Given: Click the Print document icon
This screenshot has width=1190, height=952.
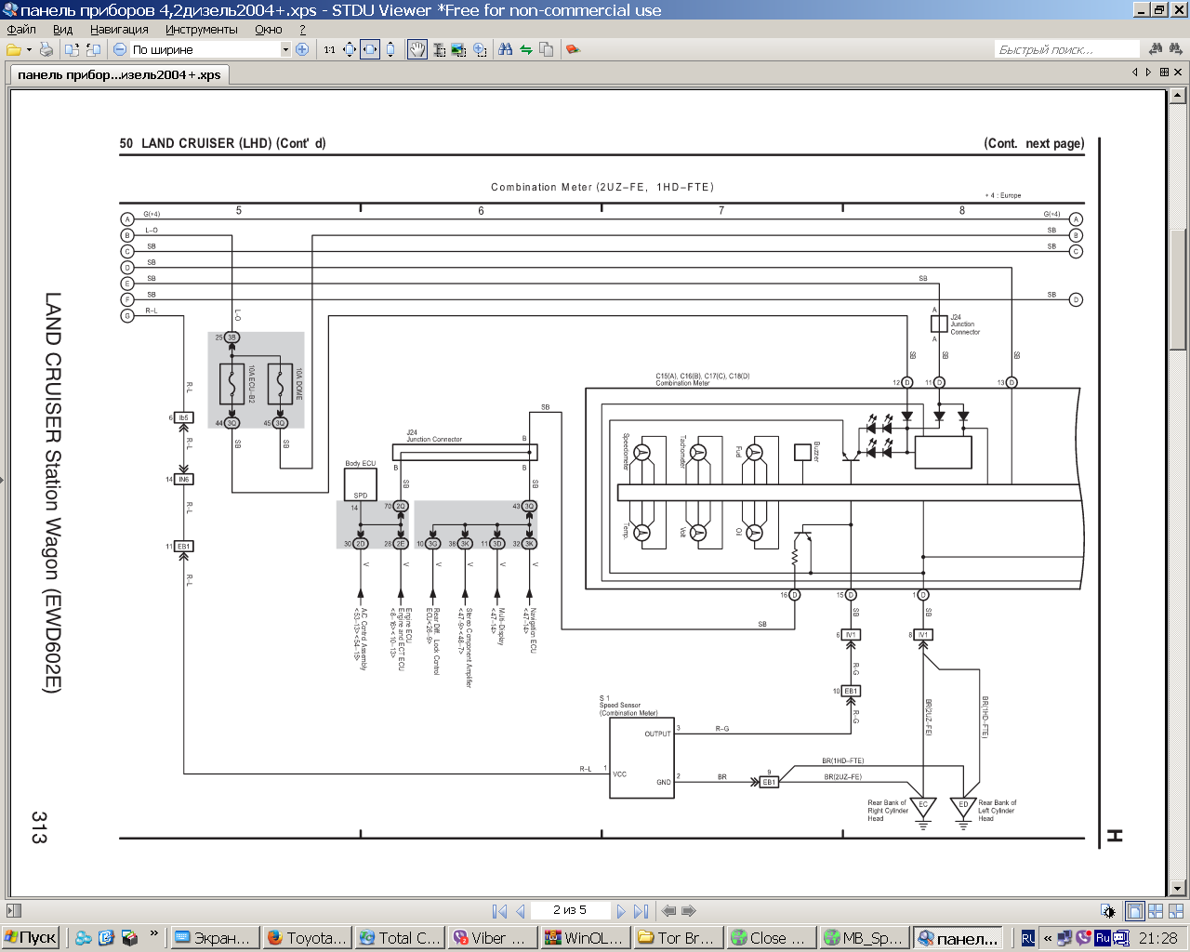Looking at the screenshot, I should point(46,49).
